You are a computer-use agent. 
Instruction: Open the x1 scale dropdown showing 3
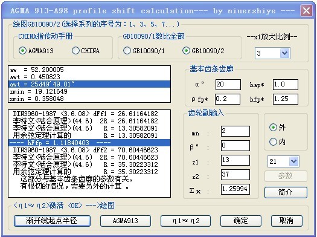coord(284,53)
